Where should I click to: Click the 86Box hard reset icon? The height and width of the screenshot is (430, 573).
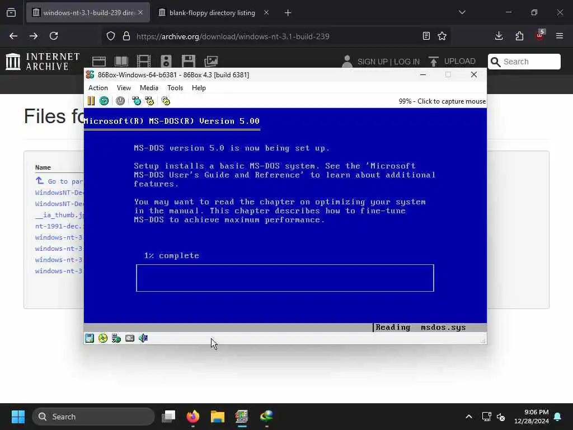[104, 101]
